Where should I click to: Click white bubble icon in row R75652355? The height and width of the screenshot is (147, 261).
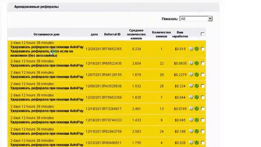tap(191, 49)
